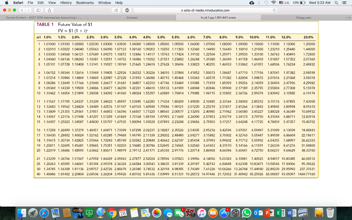Show the Safari sidebar

tap(38, 10)
